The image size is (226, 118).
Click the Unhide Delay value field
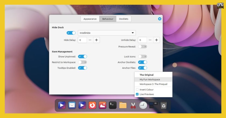[142, 40]
